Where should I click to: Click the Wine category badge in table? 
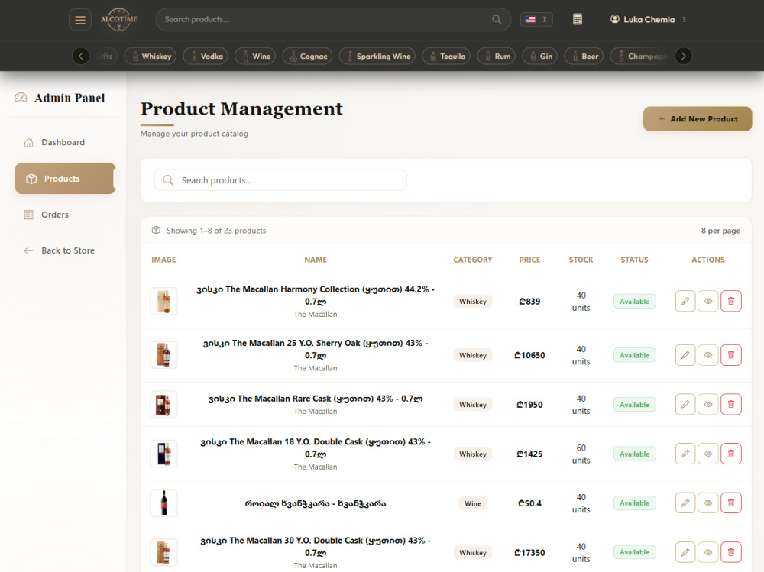[x=473, y=503]
